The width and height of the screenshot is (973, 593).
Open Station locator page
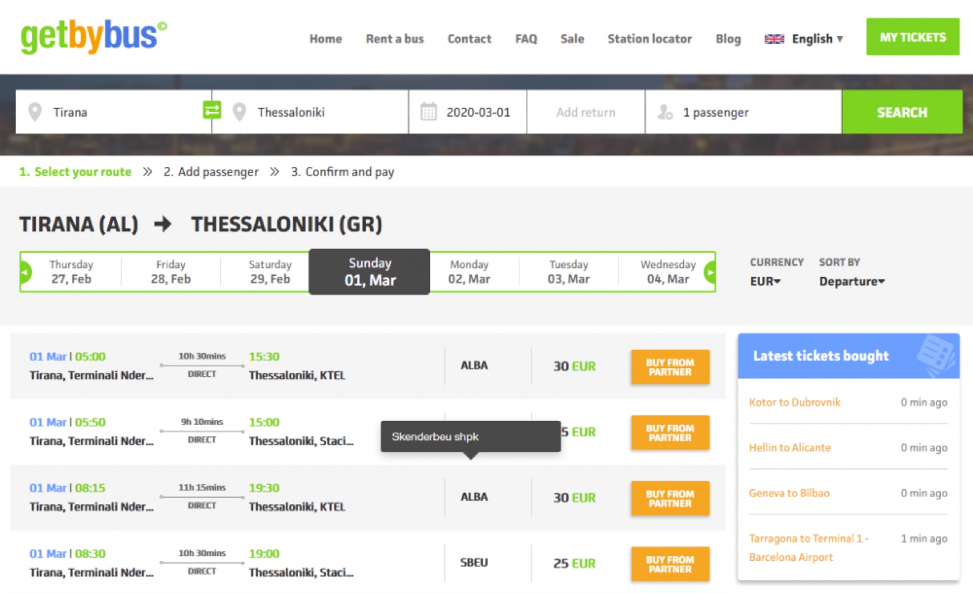tap(649, 39)
